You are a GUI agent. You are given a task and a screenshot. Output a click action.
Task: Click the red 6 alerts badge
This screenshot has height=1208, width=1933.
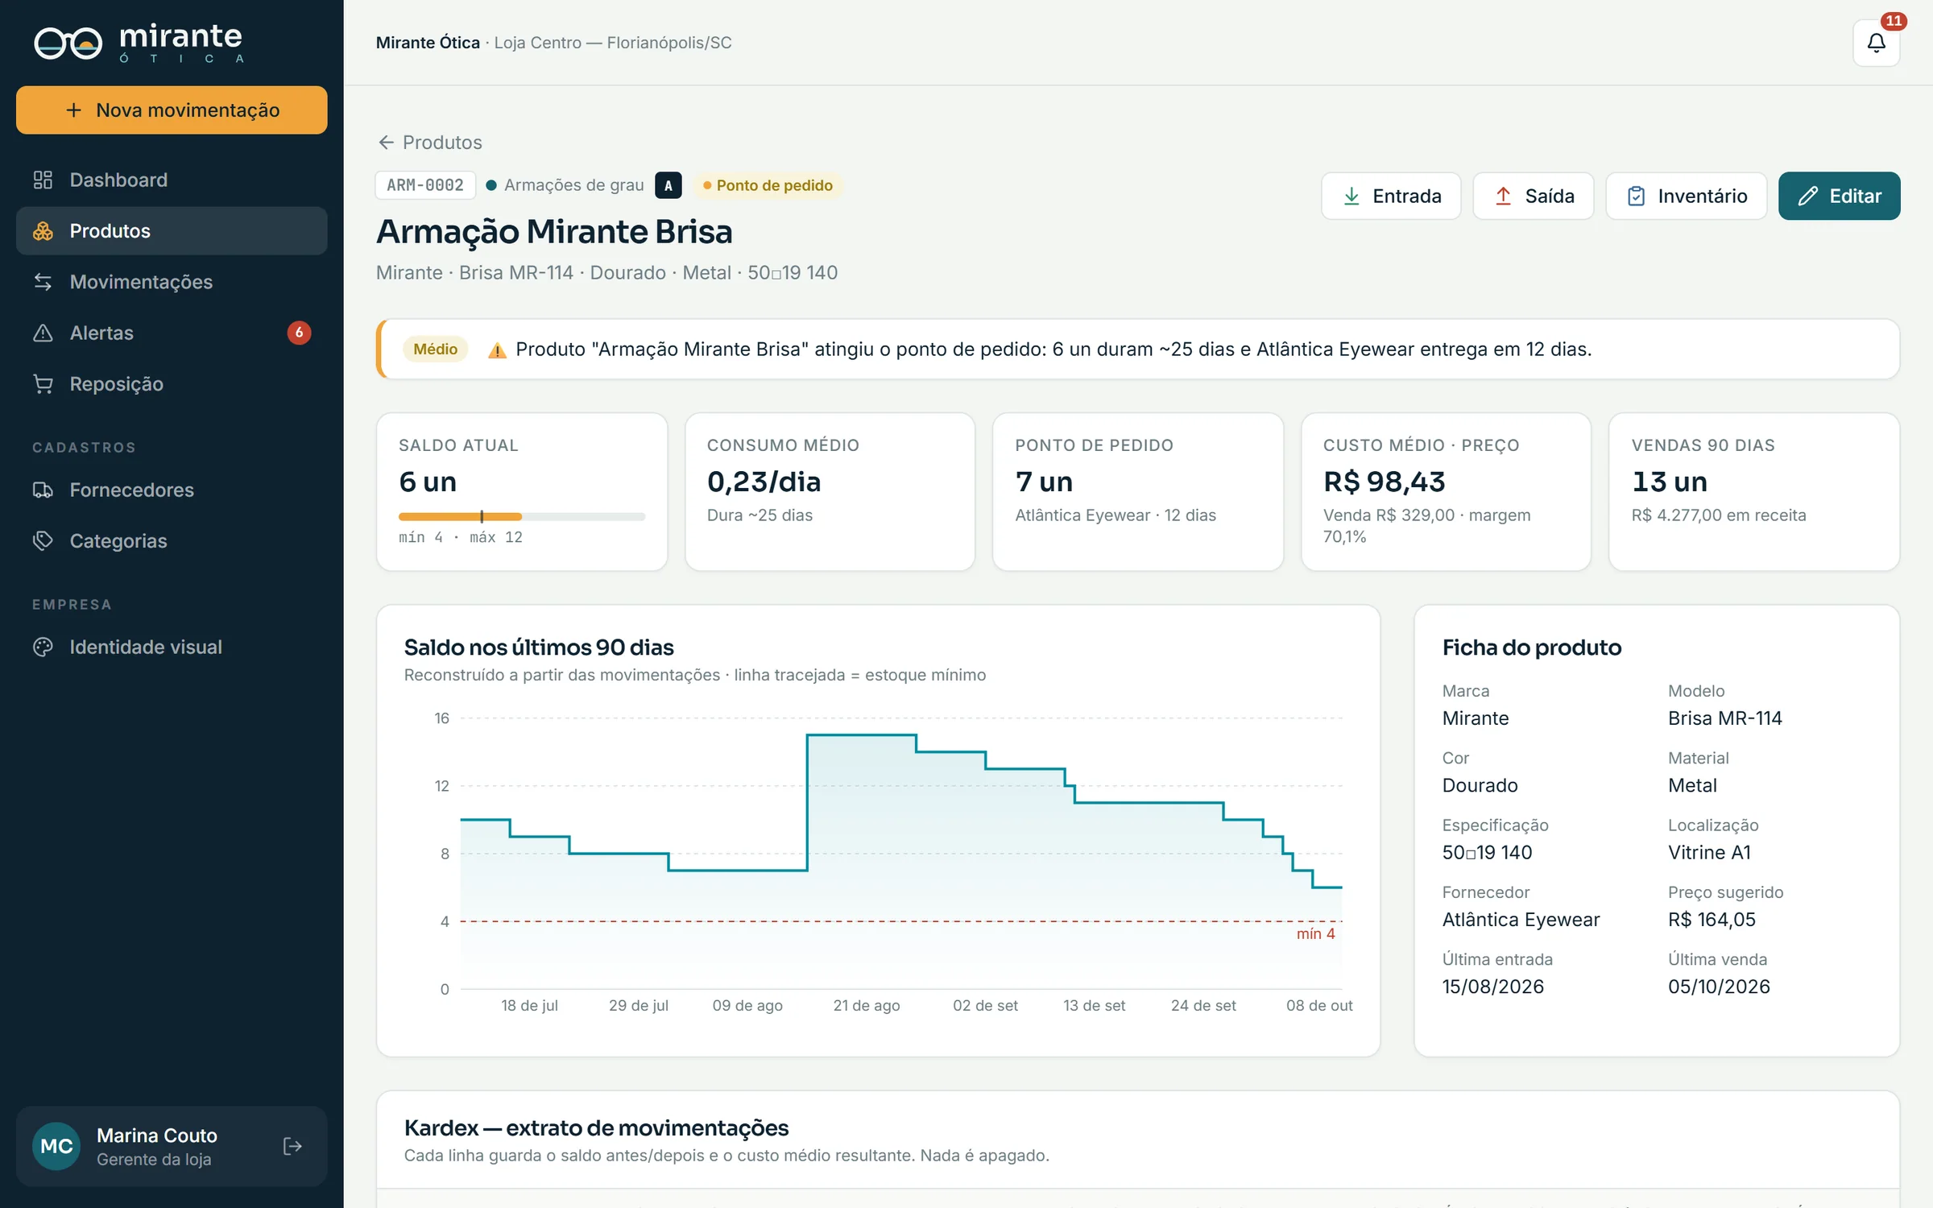click(x=299, y=333)
